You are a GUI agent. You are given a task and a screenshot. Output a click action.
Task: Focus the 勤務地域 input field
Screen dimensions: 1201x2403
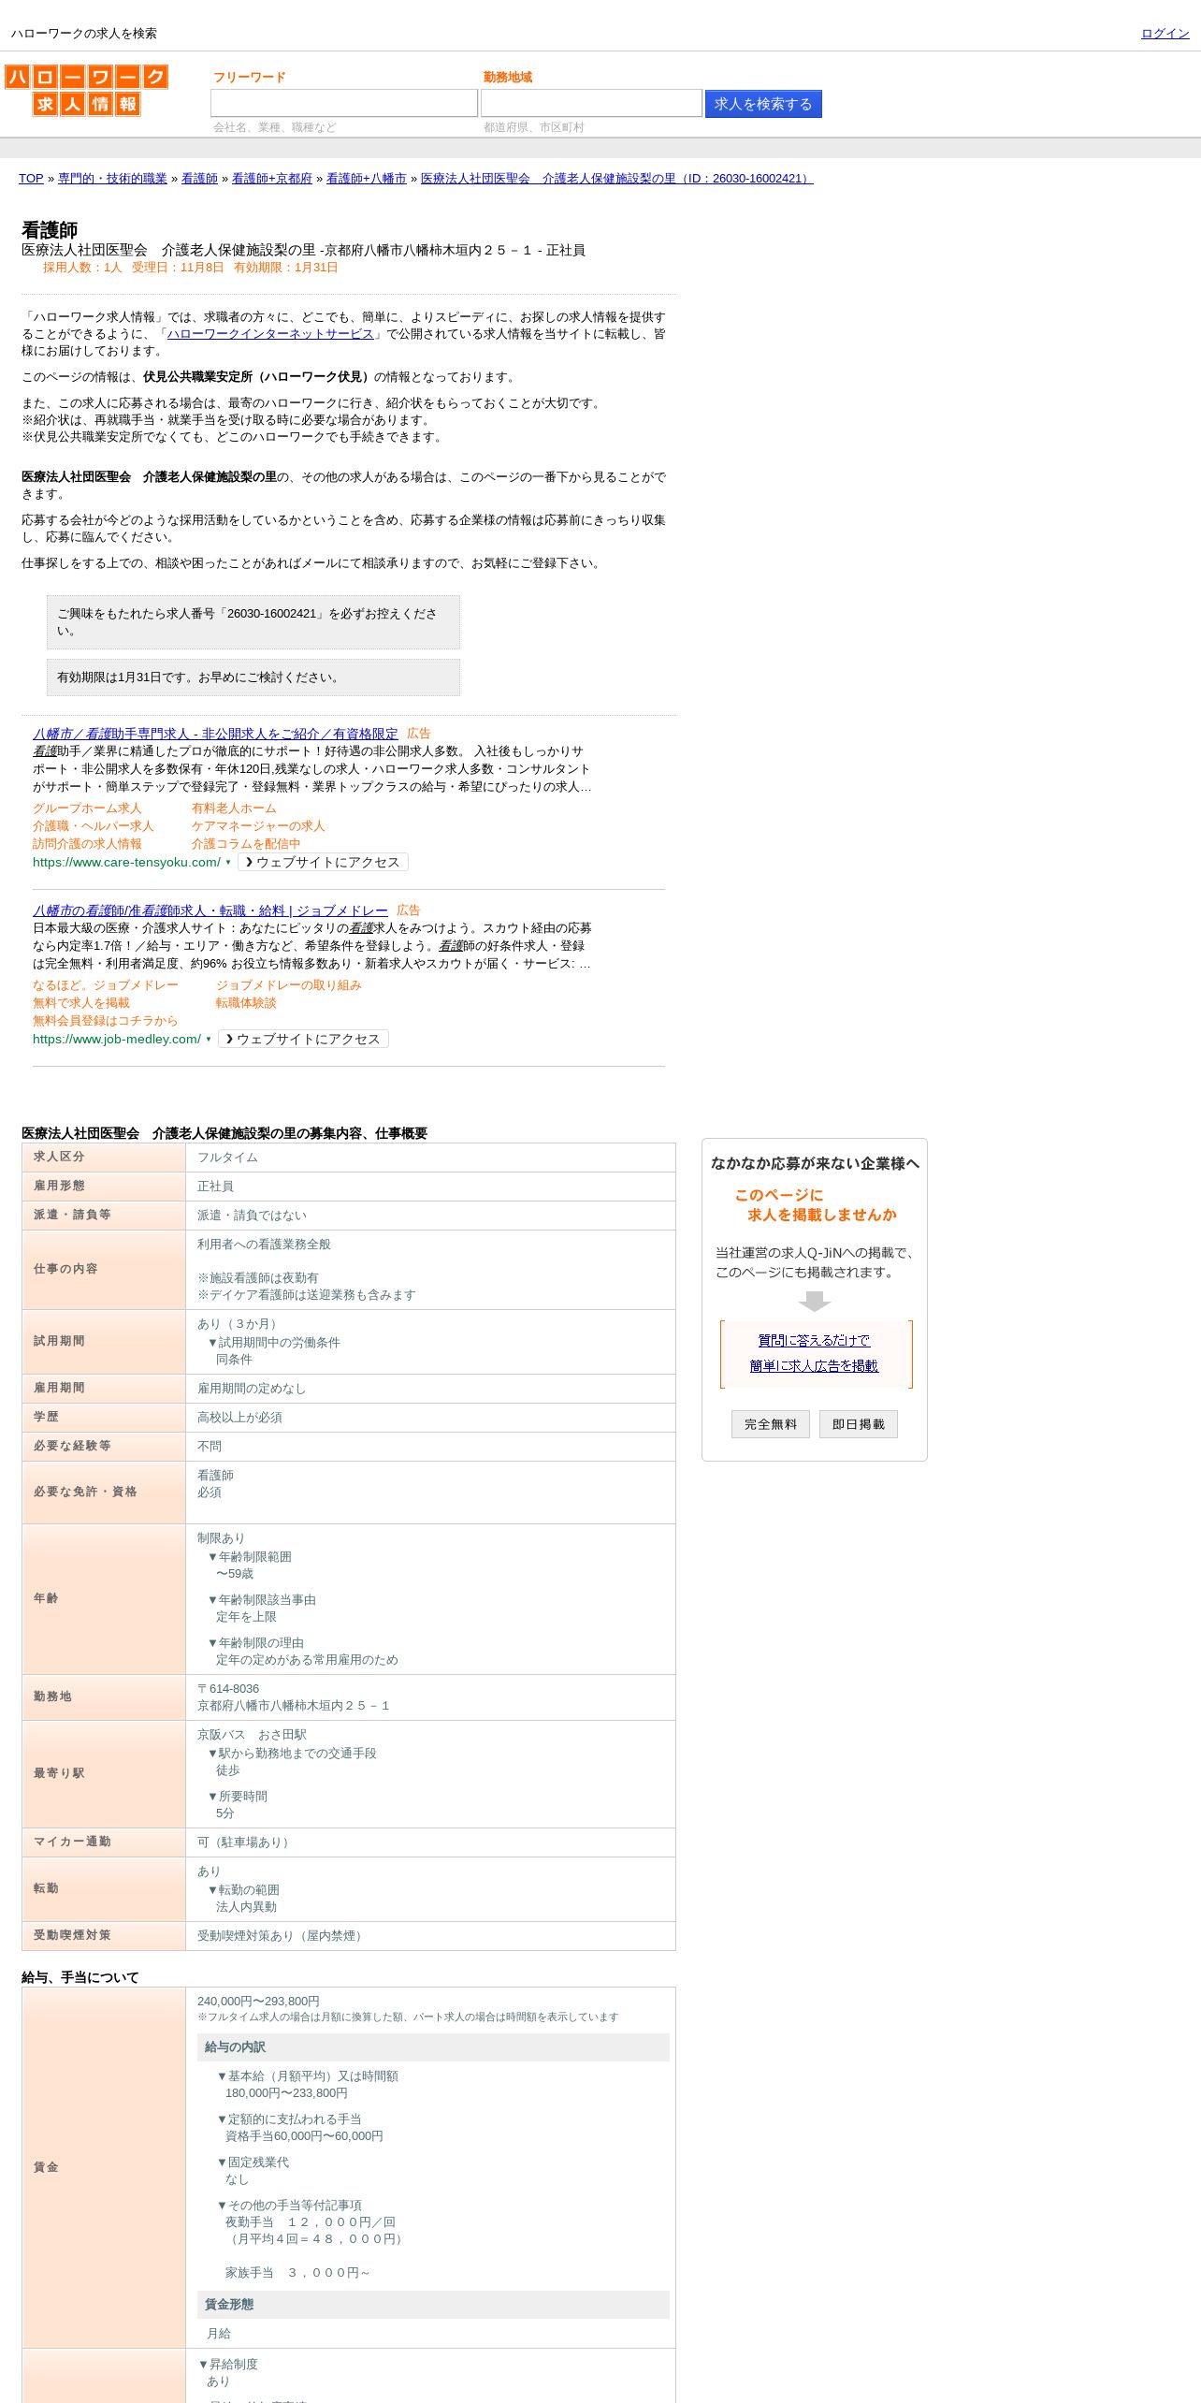[x=591, y=103]
